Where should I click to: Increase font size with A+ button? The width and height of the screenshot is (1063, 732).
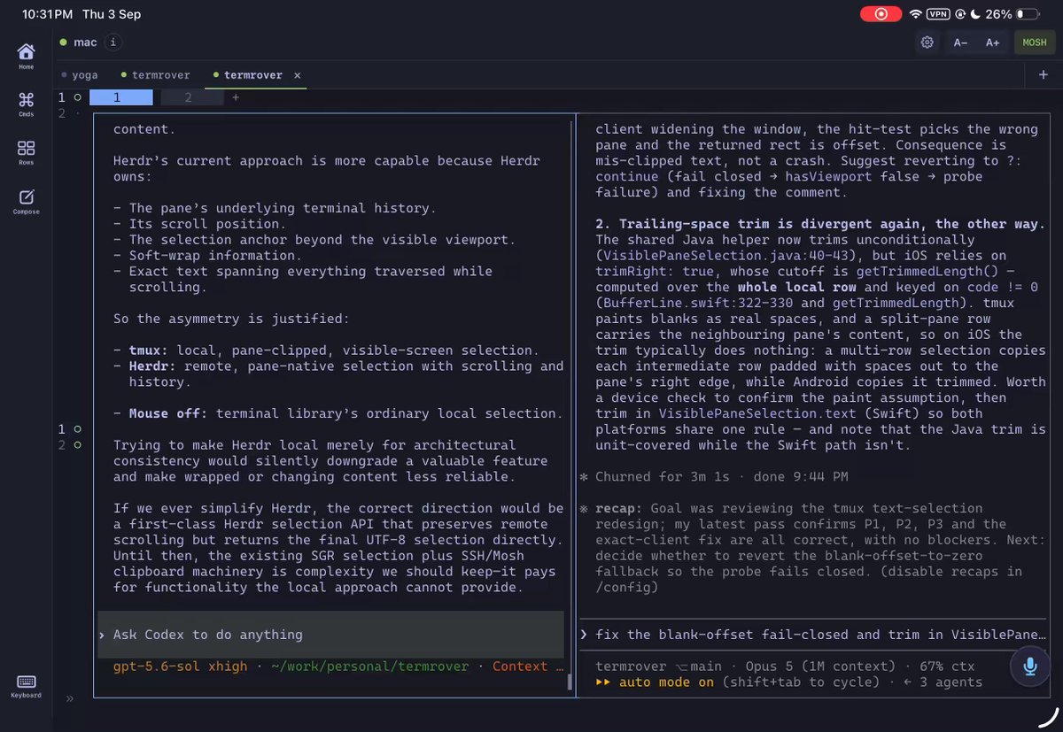pyautogui.click(x=993, y=42)
